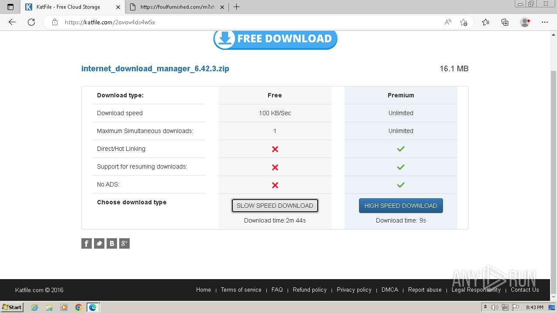
Task: Click the 'No ADS:' row label
Action: tap(108, 184)
